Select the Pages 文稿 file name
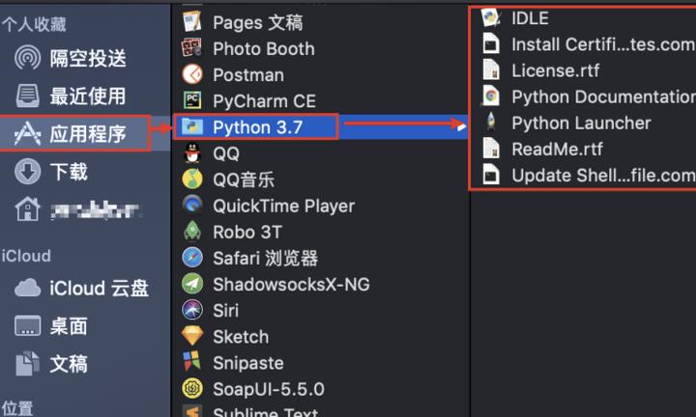The width and height of the screenshot is (696, 417). coord(258,22)
